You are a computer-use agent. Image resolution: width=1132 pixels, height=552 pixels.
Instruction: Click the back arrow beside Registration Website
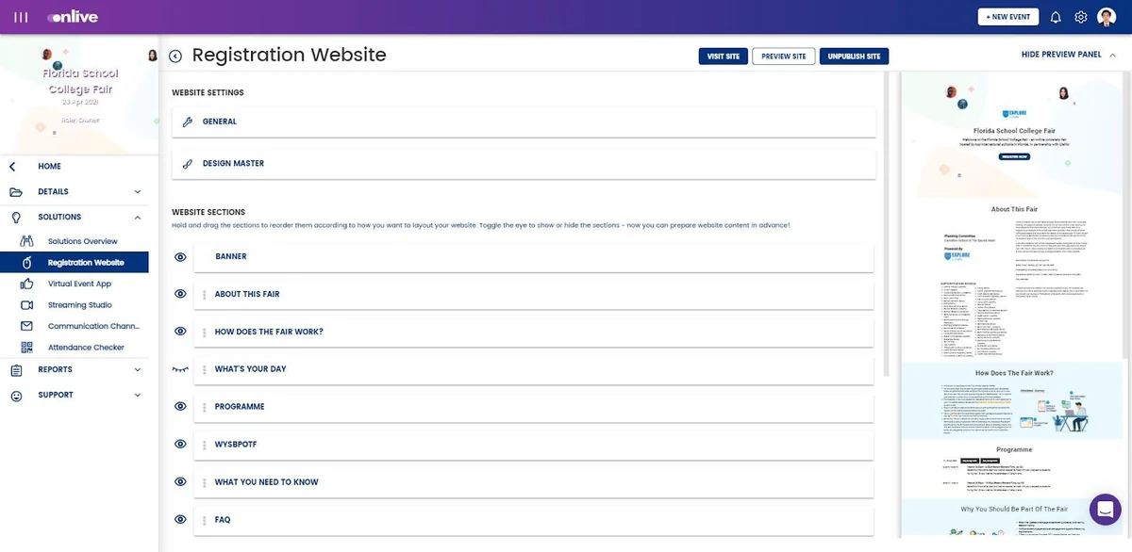pyautogui.click(x=175, y=57)
